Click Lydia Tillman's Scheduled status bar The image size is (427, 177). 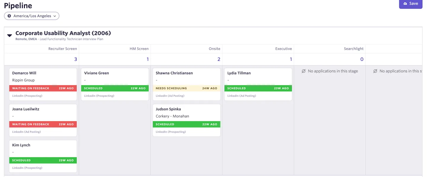point(258,88)
